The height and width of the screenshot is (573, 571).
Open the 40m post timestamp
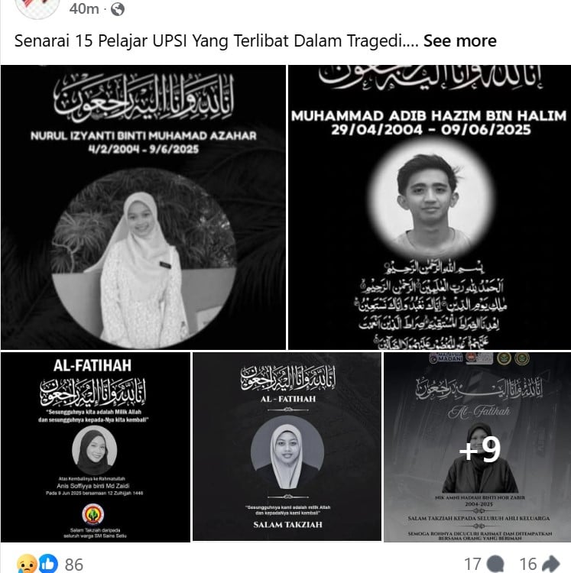pyautogui.click(x=84, y=8)
